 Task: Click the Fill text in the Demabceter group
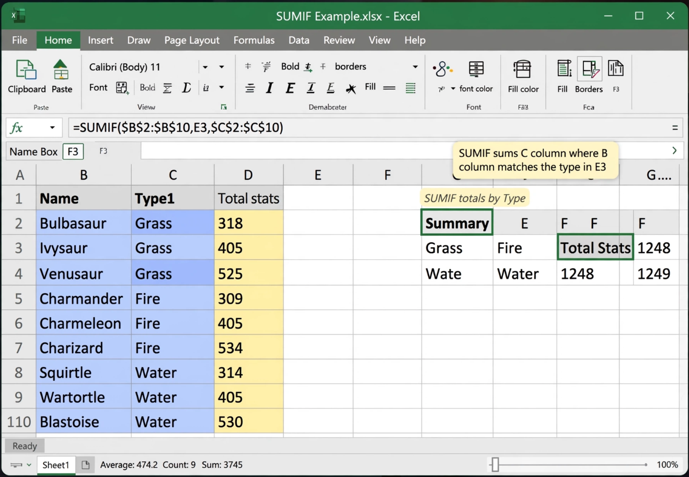point(370,87)
